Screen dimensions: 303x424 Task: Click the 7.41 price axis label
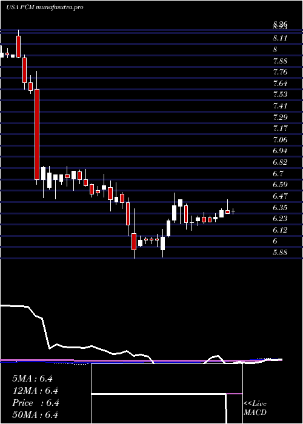point(280,106)
